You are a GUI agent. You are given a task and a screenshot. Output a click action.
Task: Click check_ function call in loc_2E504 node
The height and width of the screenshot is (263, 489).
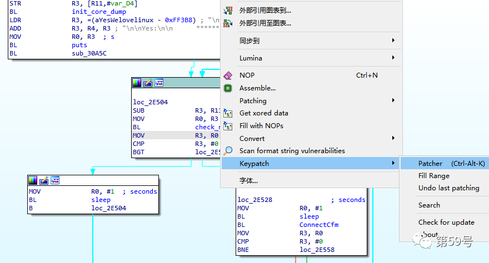[x=207, y=127]
